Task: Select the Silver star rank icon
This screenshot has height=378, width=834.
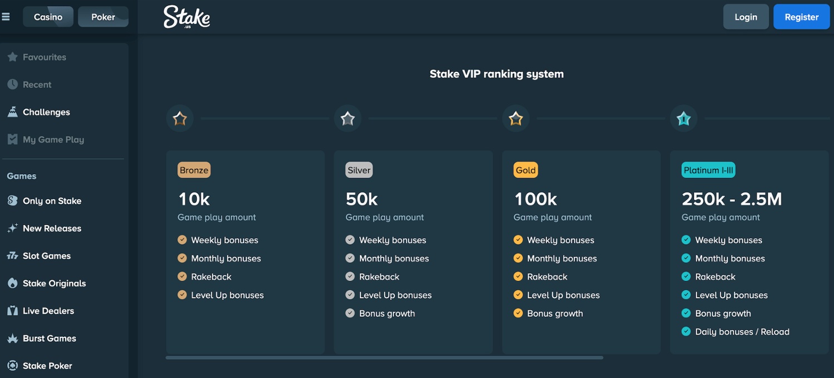Action: tap(348, 118)
